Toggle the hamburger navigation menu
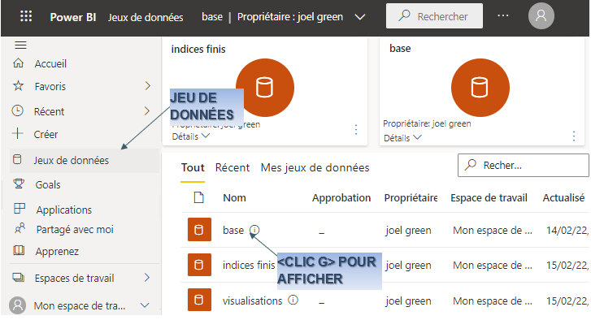 coord(20,45)
